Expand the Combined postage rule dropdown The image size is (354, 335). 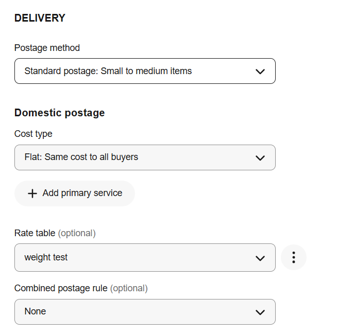(x=145, y=312)
